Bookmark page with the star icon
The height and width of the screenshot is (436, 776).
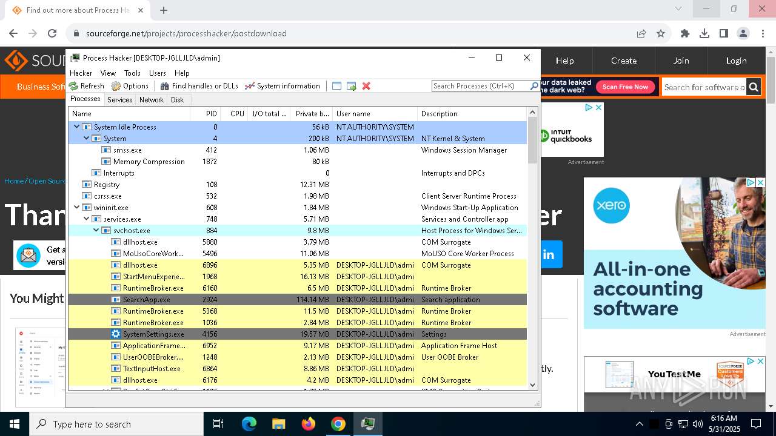point(661,33)
